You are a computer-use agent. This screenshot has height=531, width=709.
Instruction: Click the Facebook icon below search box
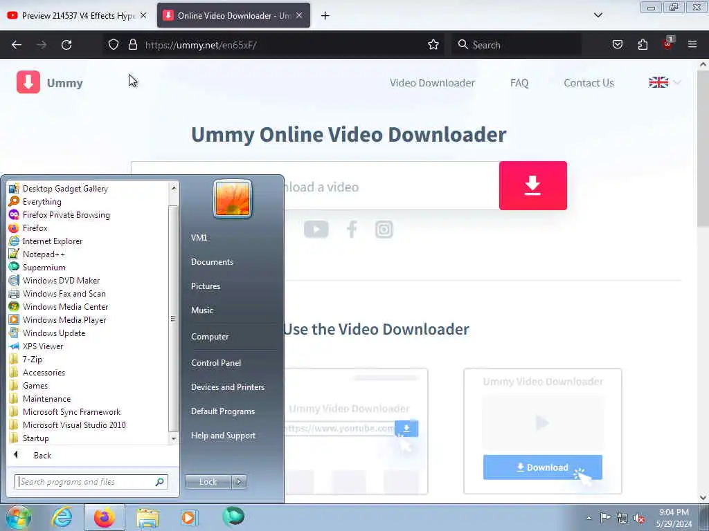coord(351,230)
